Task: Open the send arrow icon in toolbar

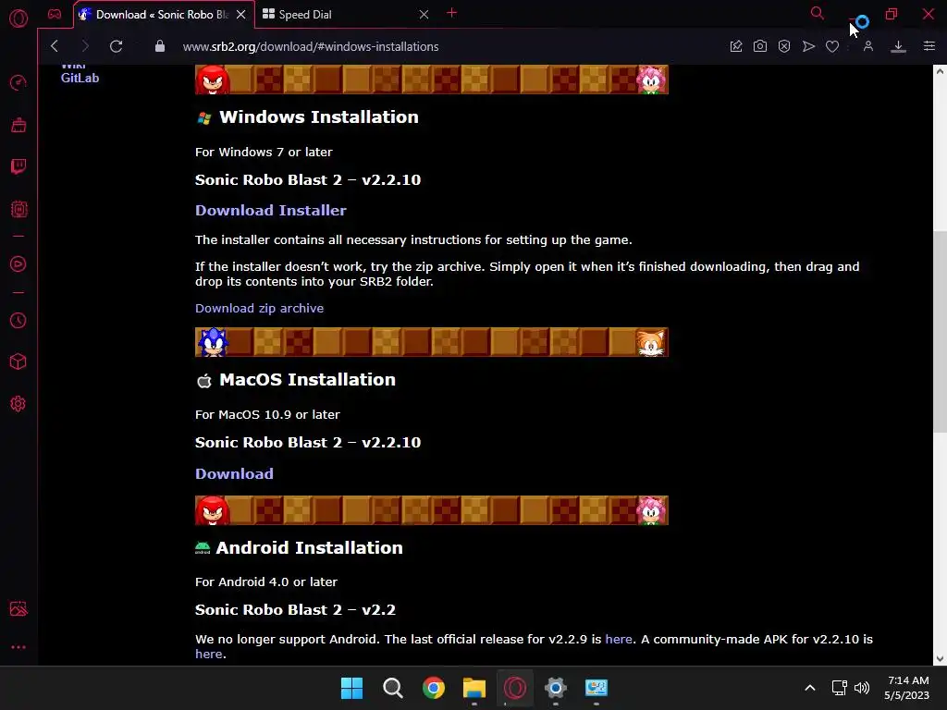Action: coord(808,46)
